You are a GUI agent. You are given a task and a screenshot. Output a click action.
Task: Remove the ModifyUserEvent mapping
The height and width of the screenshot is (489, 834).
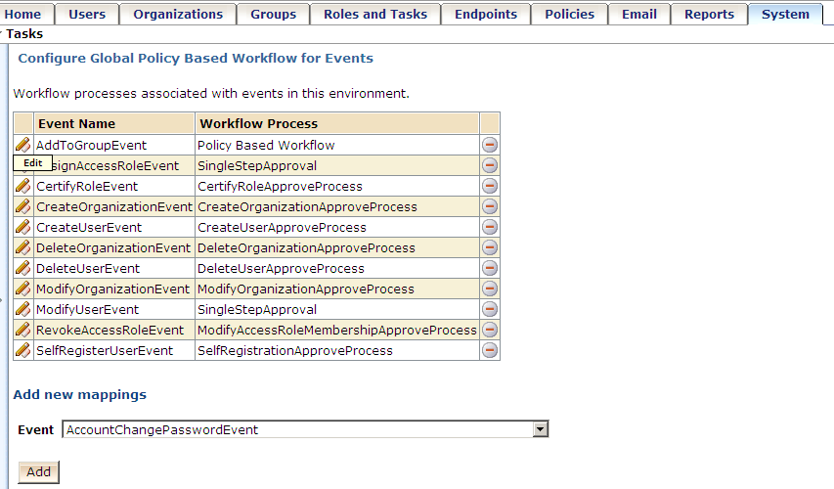click(x=490, y=309)
